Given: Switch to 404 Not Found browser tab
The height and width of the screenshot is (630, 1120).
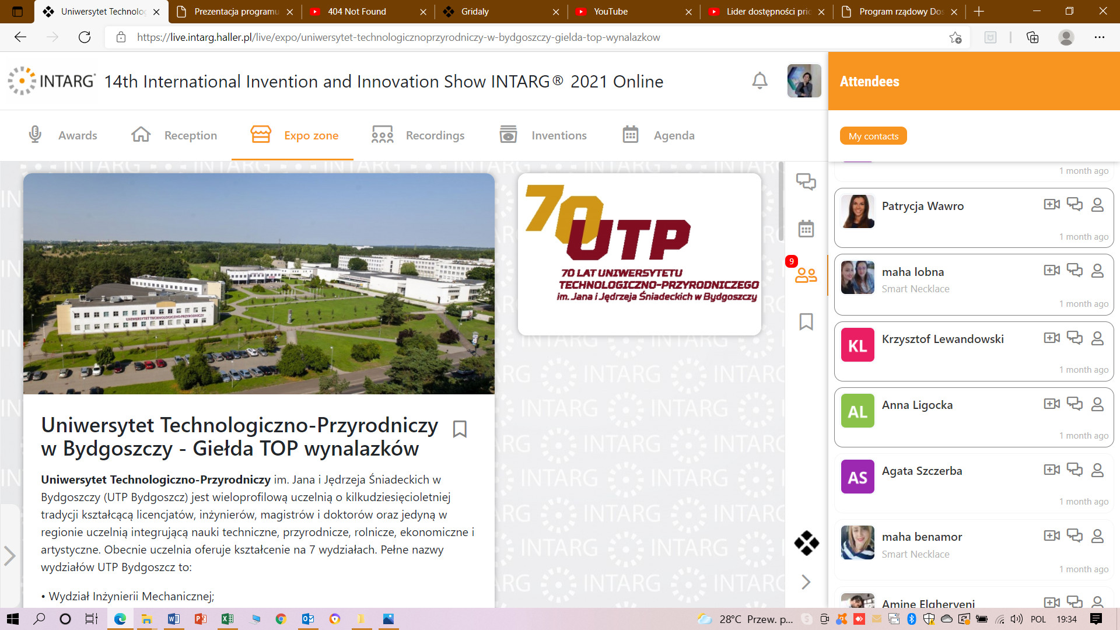Looking at the screenshot, I should [369, 12].
